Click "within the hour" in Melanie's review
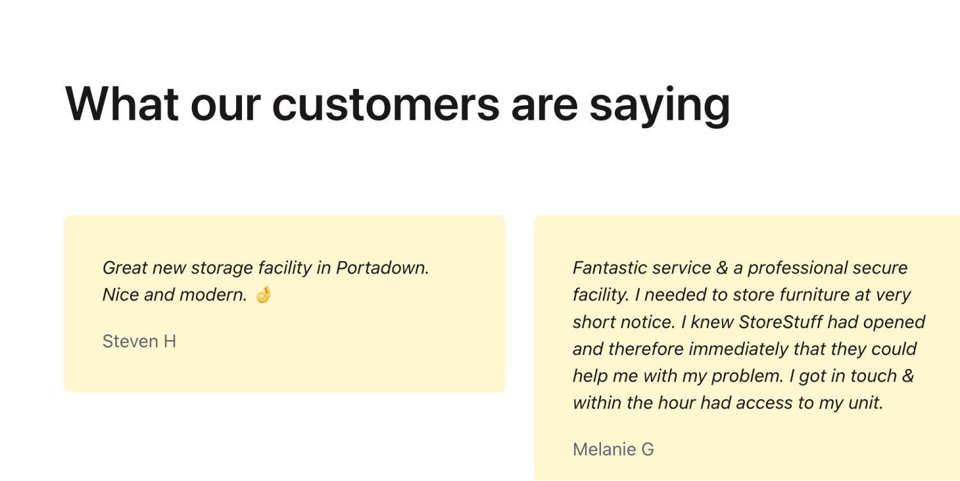 [x=634, y=403]
